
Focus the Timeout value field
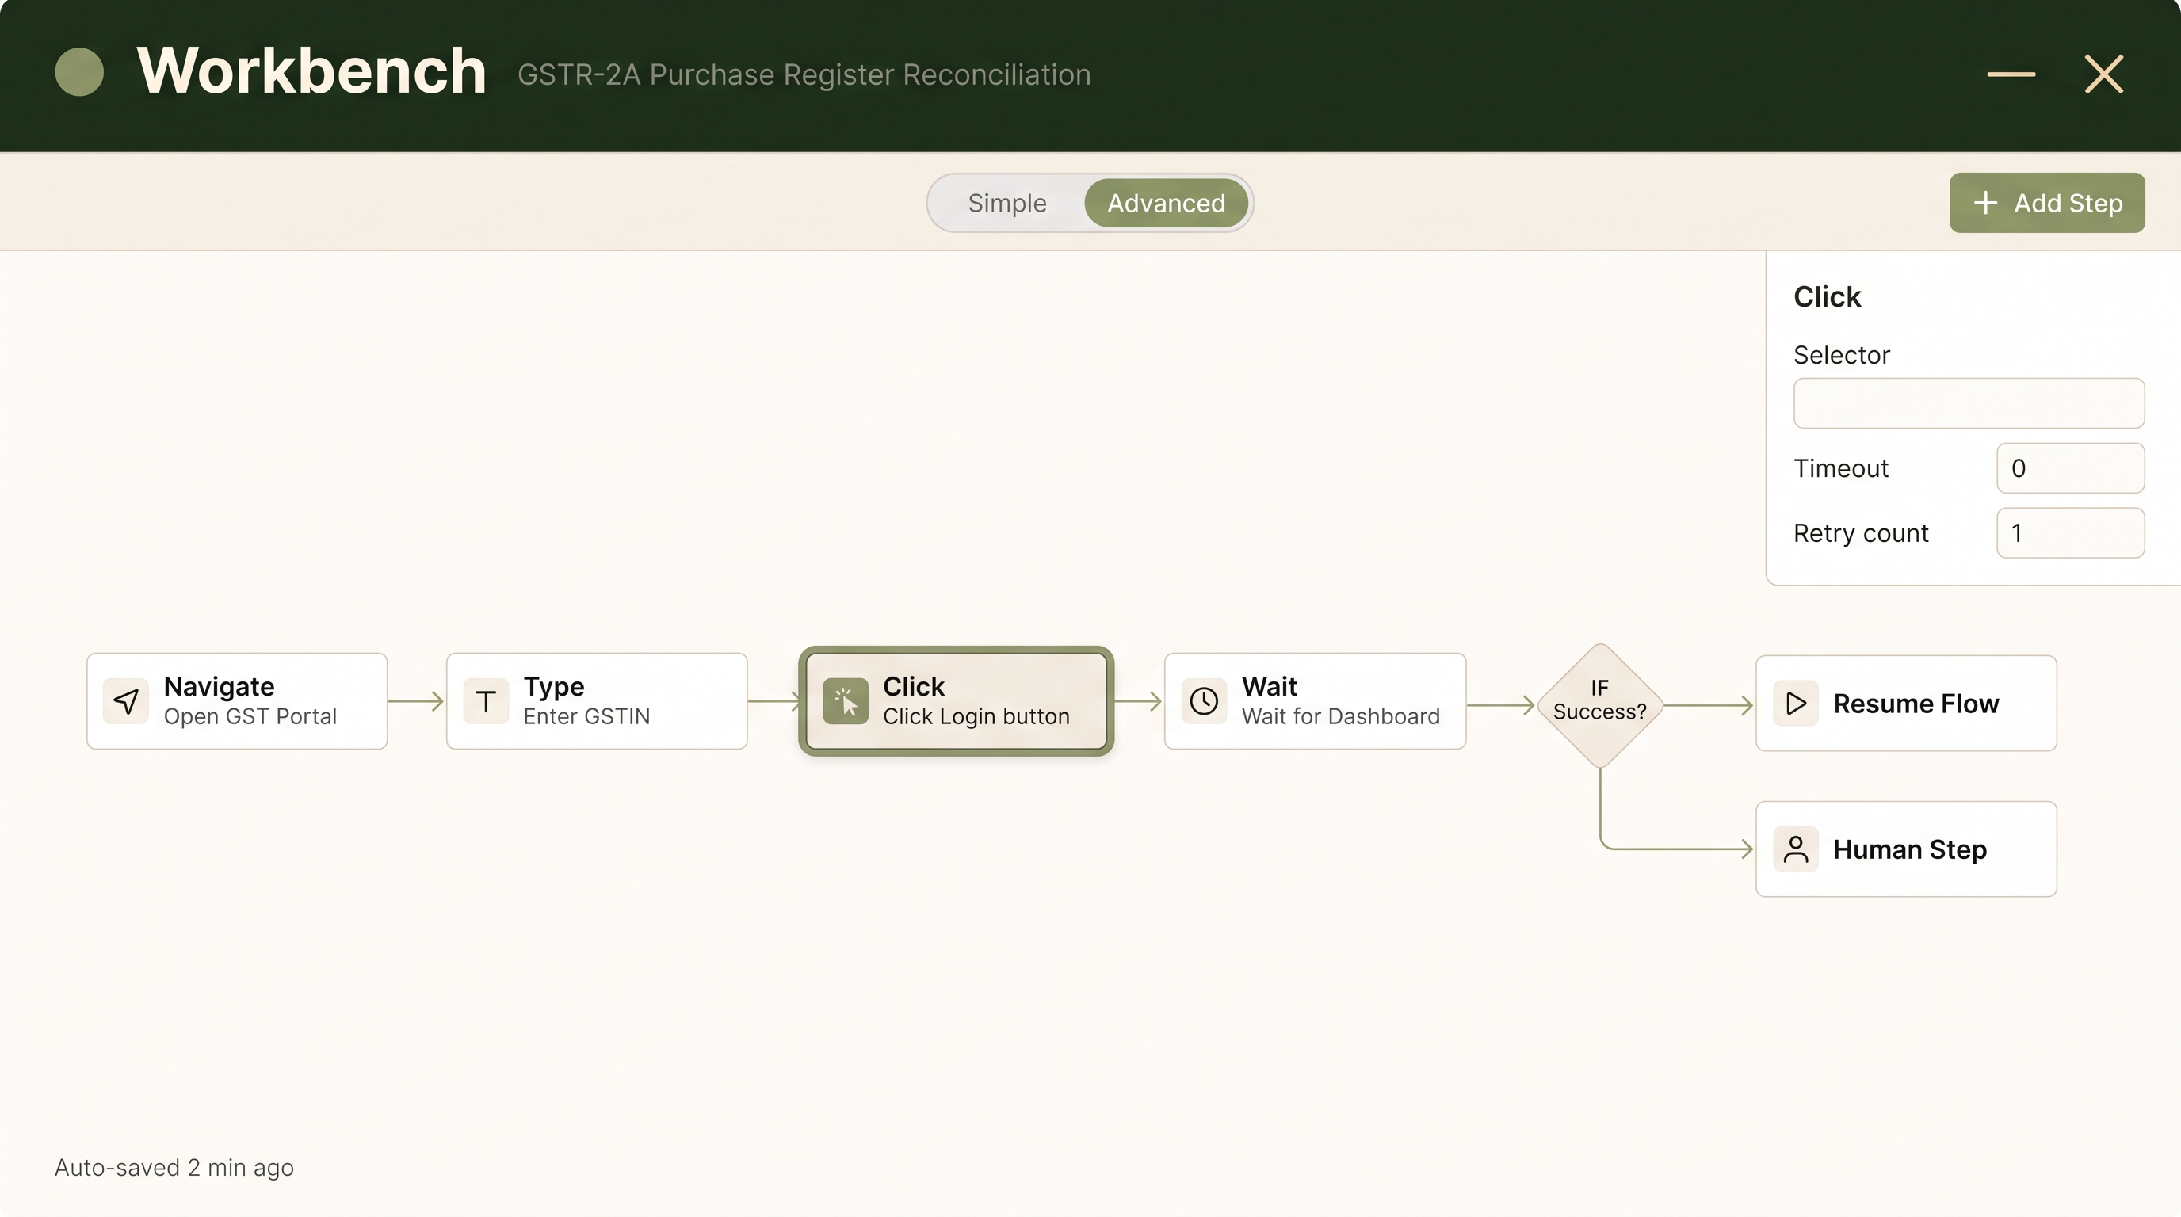tap(2070, 468)
